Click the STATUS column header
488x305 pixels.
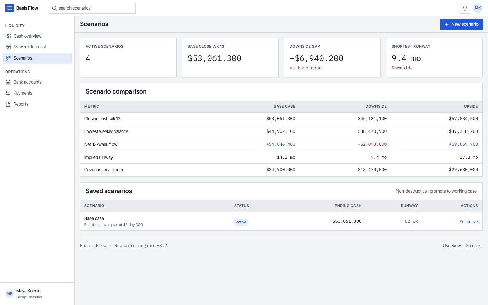click(x=242, y=206)
